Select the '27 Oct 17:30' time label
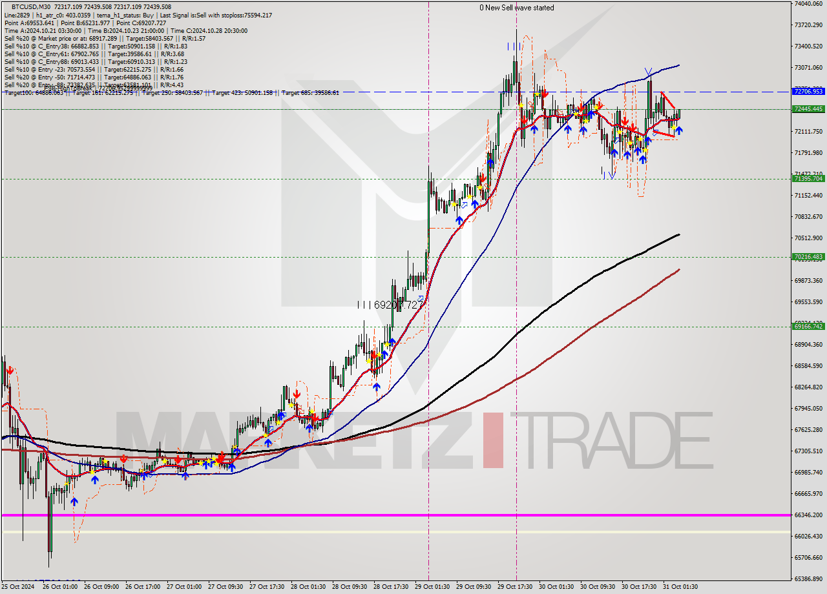This screenshot has height=594, width=827. (266, 587)
